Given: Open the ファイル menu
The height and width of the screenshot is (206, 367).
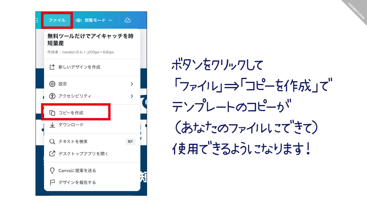Looking at the screenshot, I should click(57, 20).
